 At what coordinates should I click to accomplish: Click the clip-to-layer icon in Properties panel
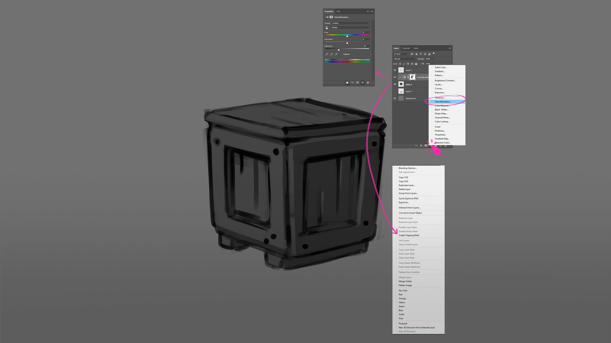(347, 82)
